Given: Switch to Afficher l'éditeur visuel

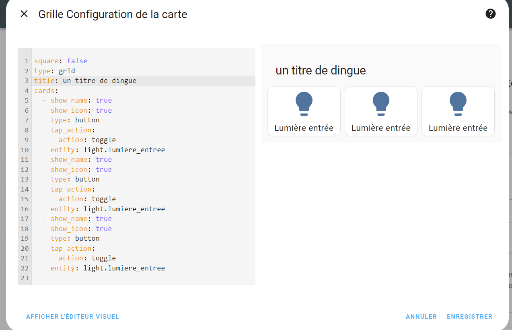Looking at the screenshot, I should point(72,317).
